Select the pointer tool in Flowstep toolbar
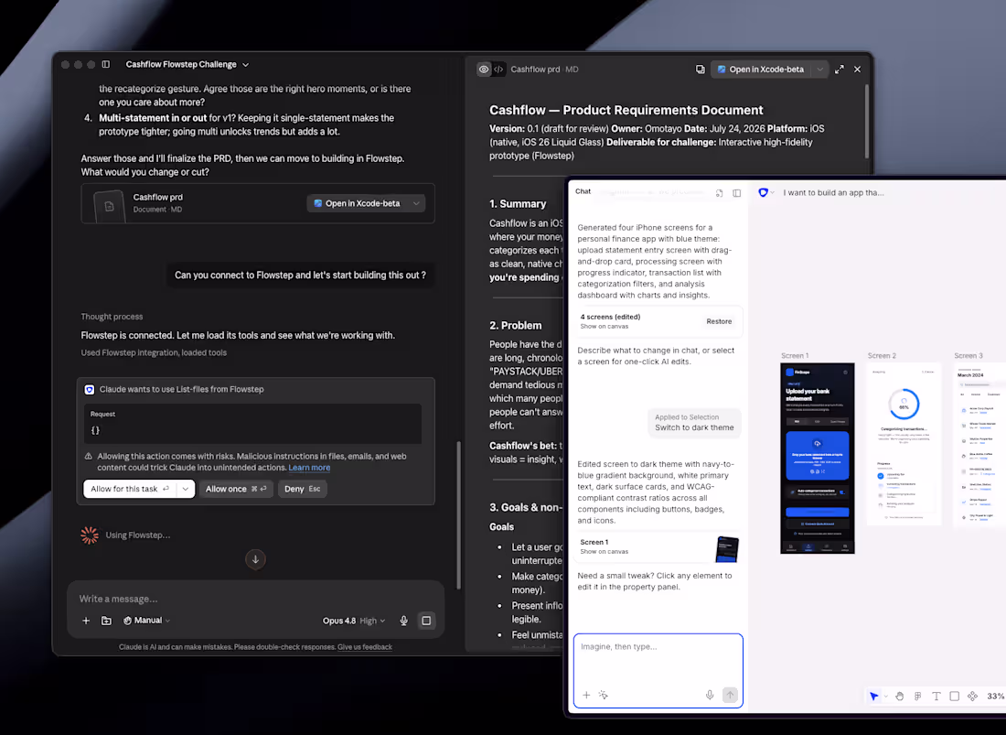Viewport: 1006px width, 735px height. click(873, 697)
